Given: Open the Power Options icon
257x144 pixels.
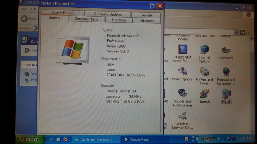Looking at the screenshot, I should click(x=182, y=74).
